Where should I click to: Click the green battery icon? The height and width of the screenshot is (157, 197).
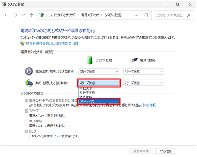click(90, 60)
